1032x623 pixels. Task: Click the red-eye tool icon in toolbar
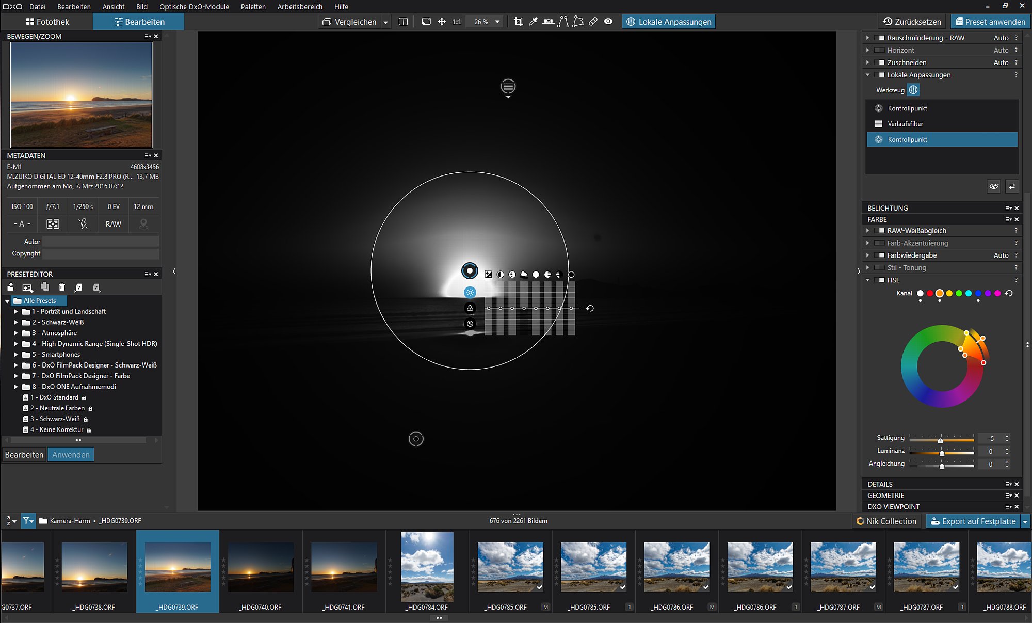click(x=608, y=22)
